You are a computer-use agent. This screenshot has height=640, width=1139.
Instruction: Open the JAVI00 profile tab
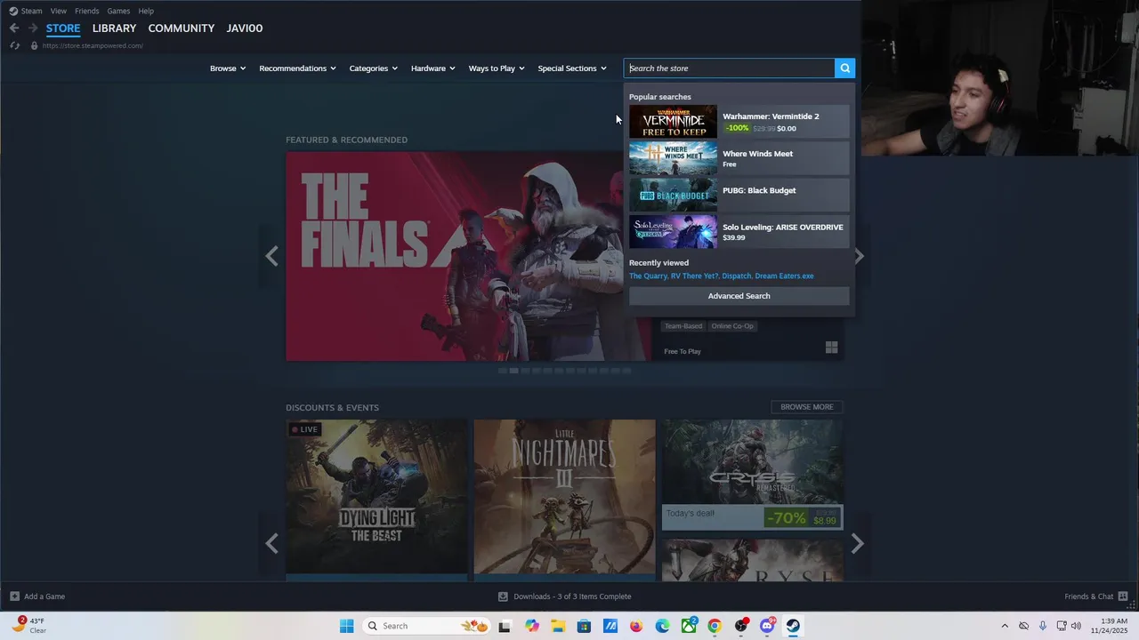245,28
